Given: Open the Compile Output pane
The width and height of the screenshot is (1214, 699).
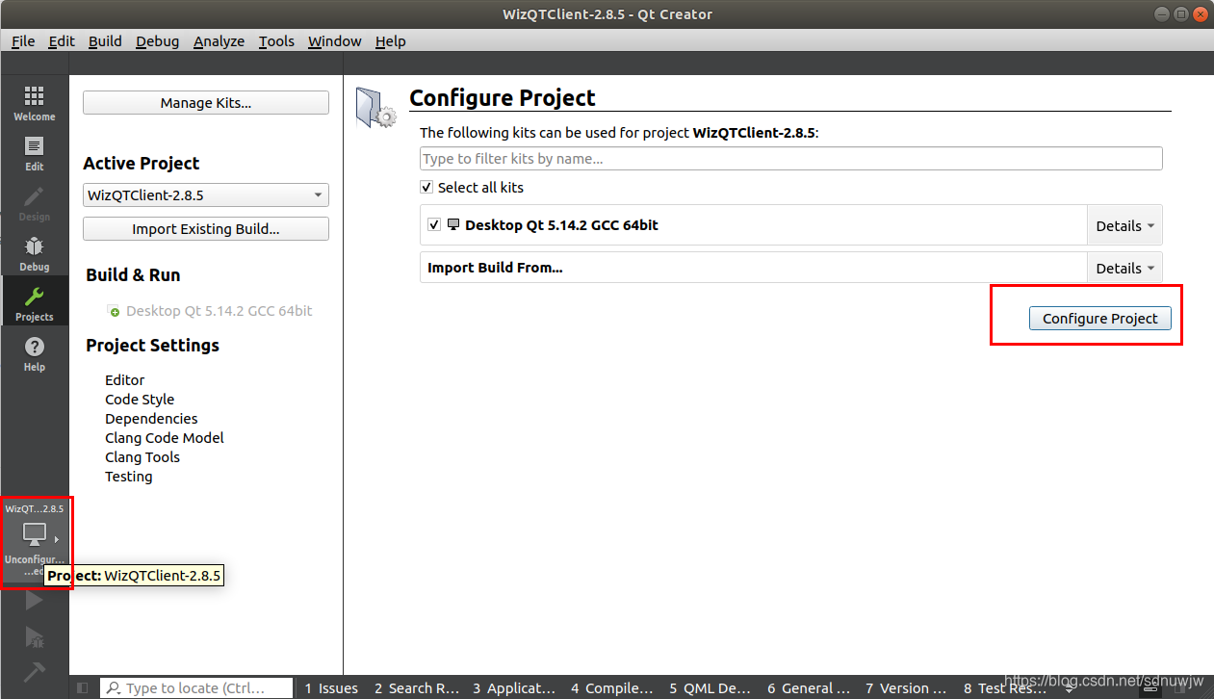Looking at the screenshot, I should pos(611,688).
